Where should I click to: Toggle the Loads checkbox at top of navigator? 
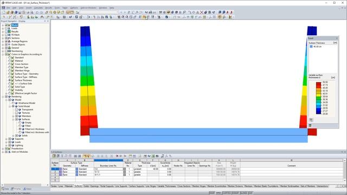[x=7, y=28]
